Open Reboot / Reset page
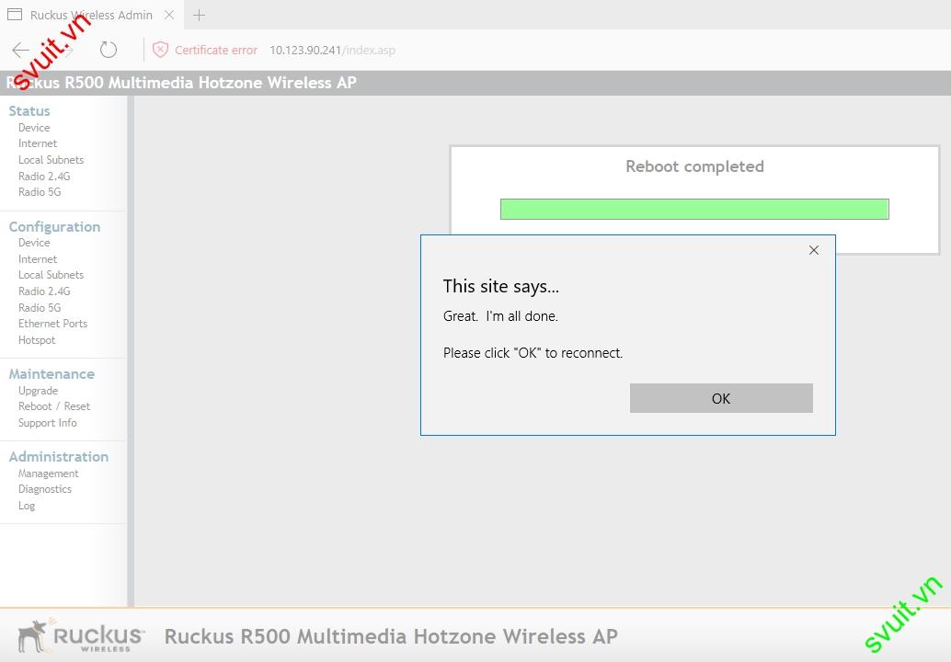951x662 pixels. click(x=54, y=406)
